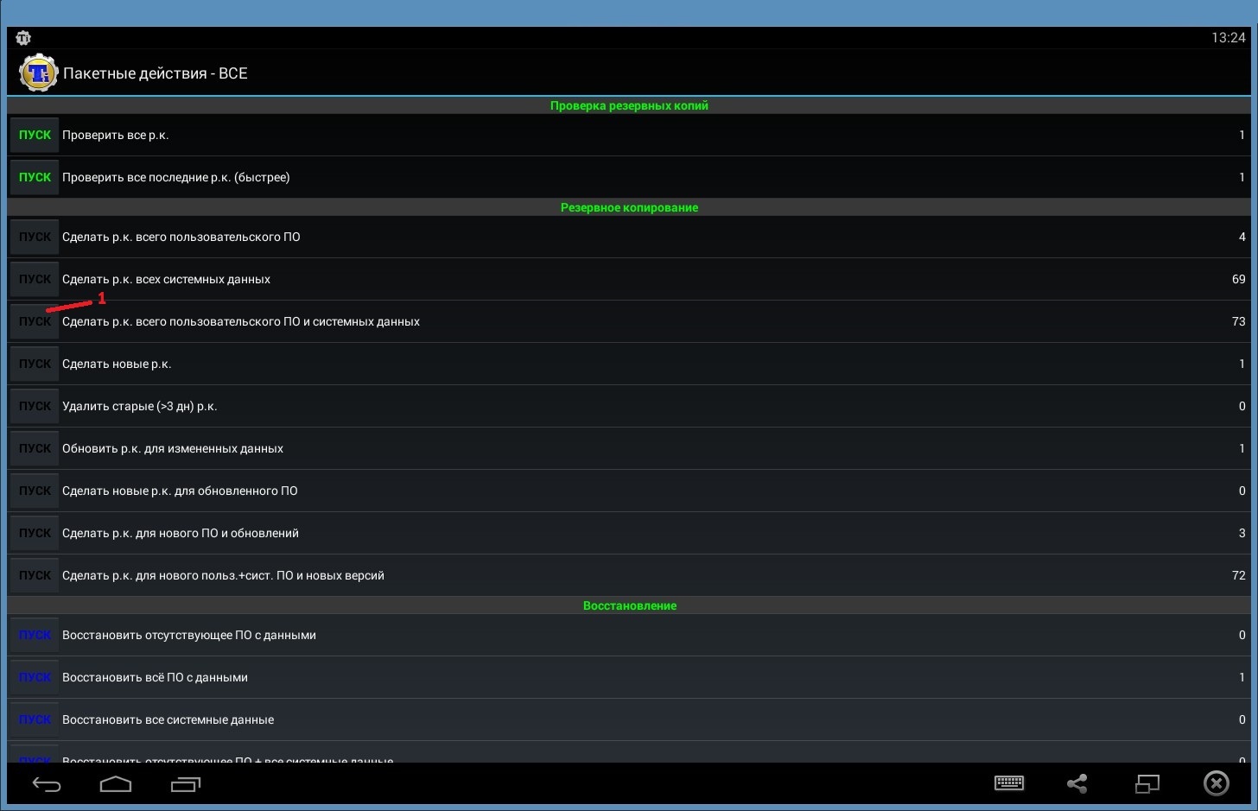ПУСК for backup of user apps and system data
This screenshot has width=1258, height=811.
pyautogui.click(x=35, y=321)
